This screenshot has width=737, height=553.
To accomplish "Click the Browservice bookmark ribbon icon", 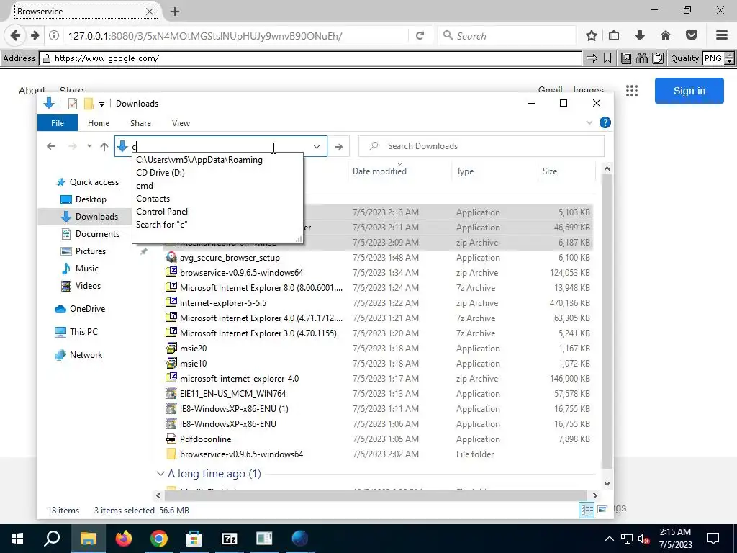I will point(607,58).
